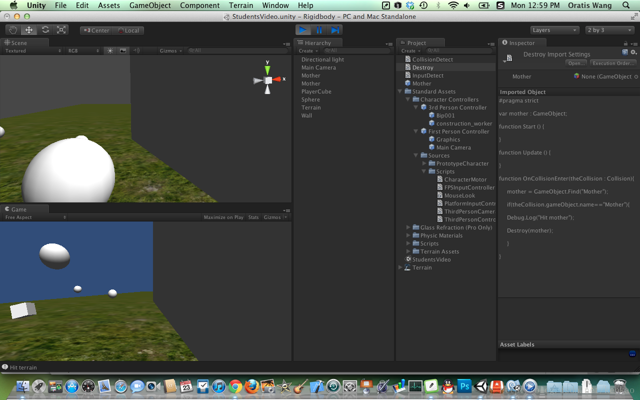Open the Textured draw mode dropdown
This screenshot has width=640, height=400.
(x=32, y=50)
